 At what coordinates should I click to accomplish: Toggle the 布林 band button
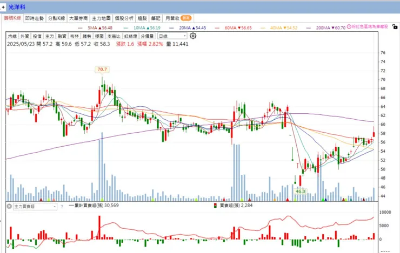click(x=75, y=36)
